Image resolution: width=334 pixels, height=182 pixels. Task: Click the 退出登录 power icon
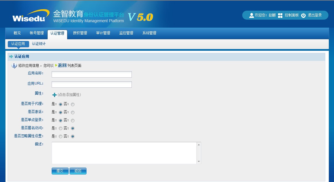click(303, 15)
